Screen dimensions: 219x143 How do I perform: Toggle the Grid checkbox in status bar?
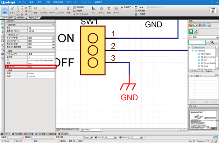pos(96,138)
